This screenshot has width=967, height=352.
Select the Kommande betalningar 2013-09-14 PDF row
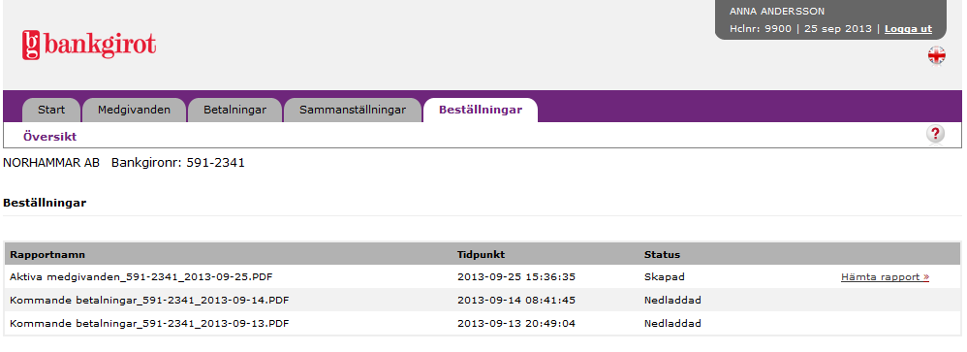483,301
